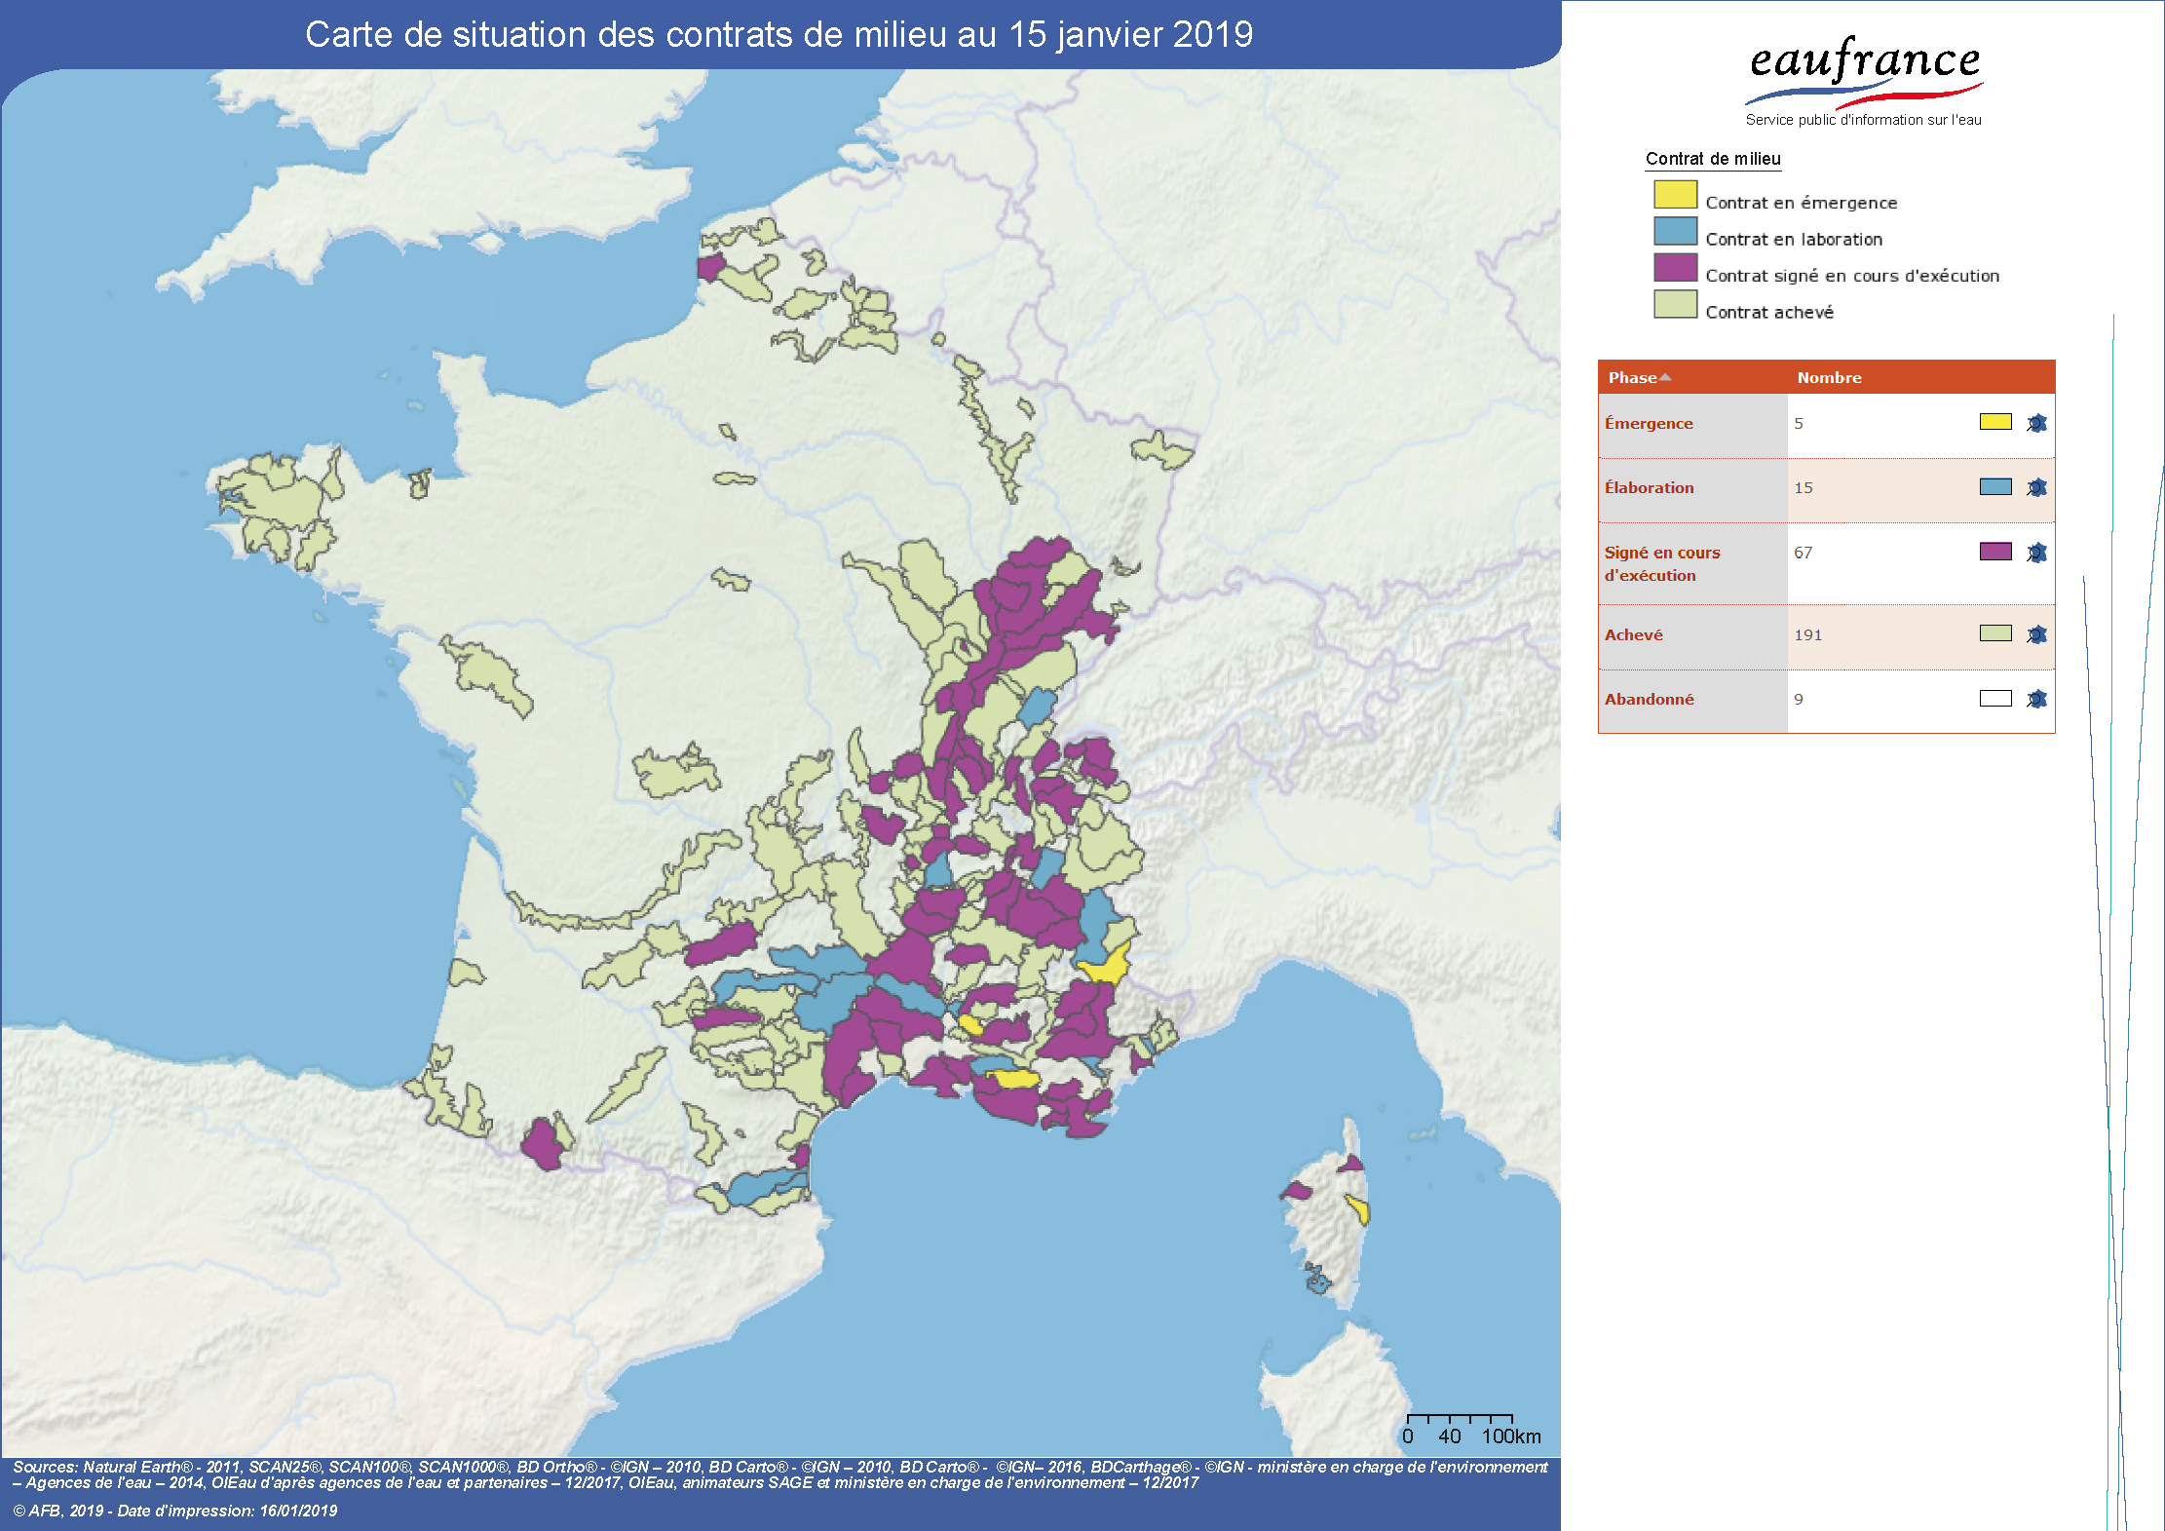Viewport: 2165px width, 1531px height.
Task: Click blue Élaboration swatch in table
Action: coord(1995,486)
